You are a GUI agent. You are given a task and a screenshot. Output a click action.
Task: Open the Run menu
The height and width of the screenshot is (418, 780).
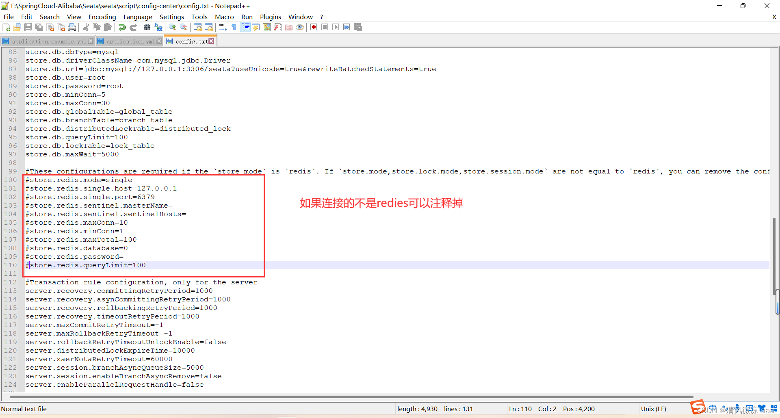247,17
